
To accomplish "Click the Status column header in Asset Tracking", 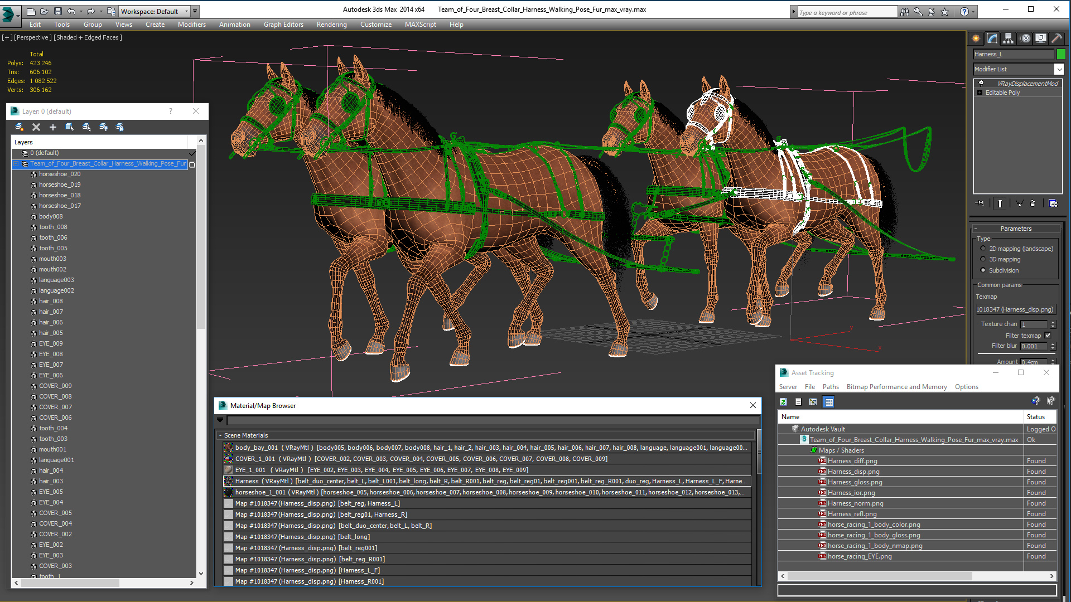I will click(x=1040, y=417).
